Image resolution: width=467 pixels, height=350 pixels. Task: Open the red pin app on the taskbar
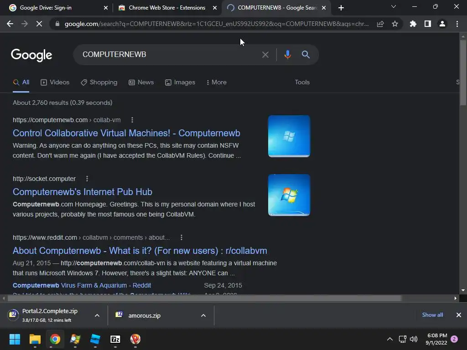tap(135, 339)
